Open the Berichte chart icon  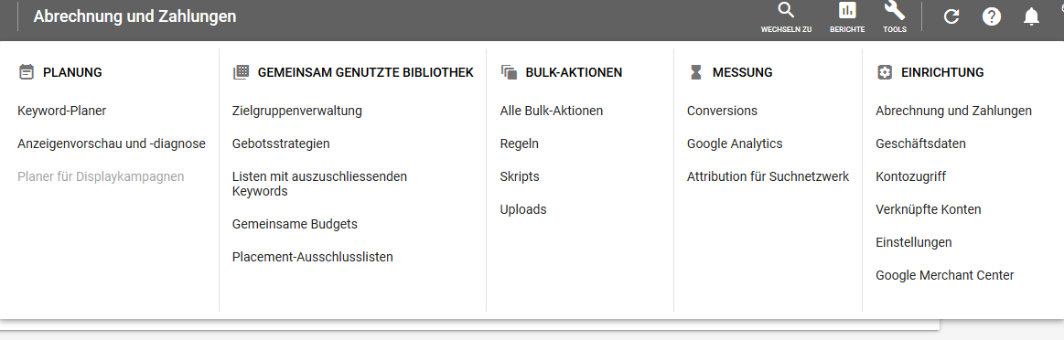(847, 10)
